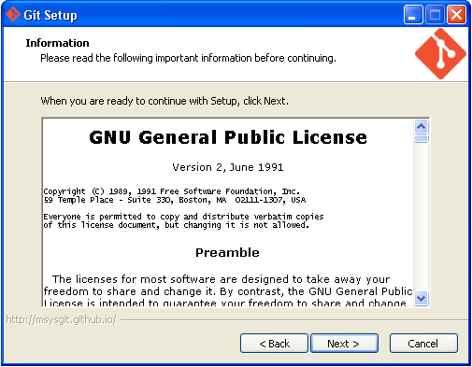Viewport: 472px width, 367px height.
Task: Click "Please read the following important information" text
Action: [x=188, y=58]
